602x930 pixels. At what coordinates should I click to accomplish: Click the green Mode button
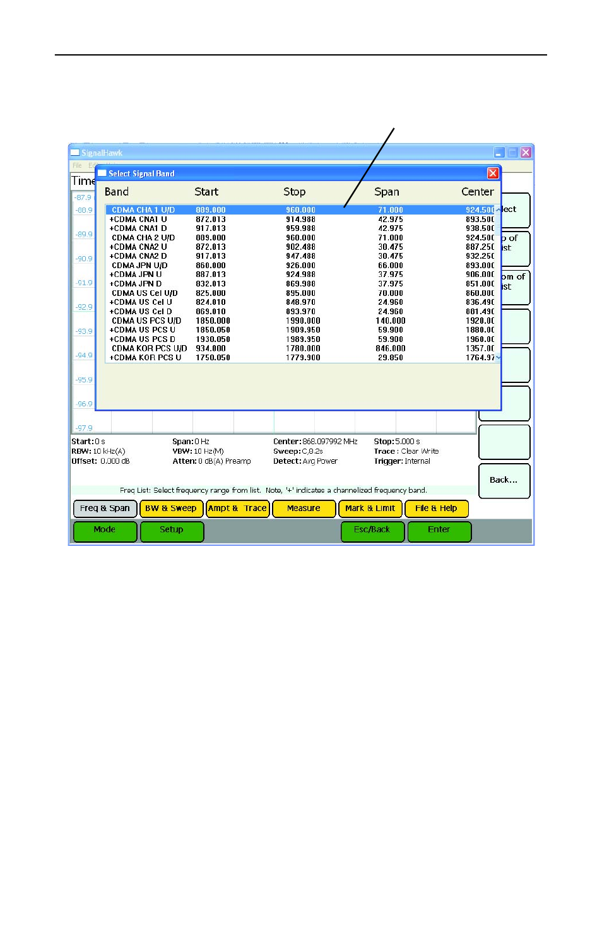(x=105, y=531)
